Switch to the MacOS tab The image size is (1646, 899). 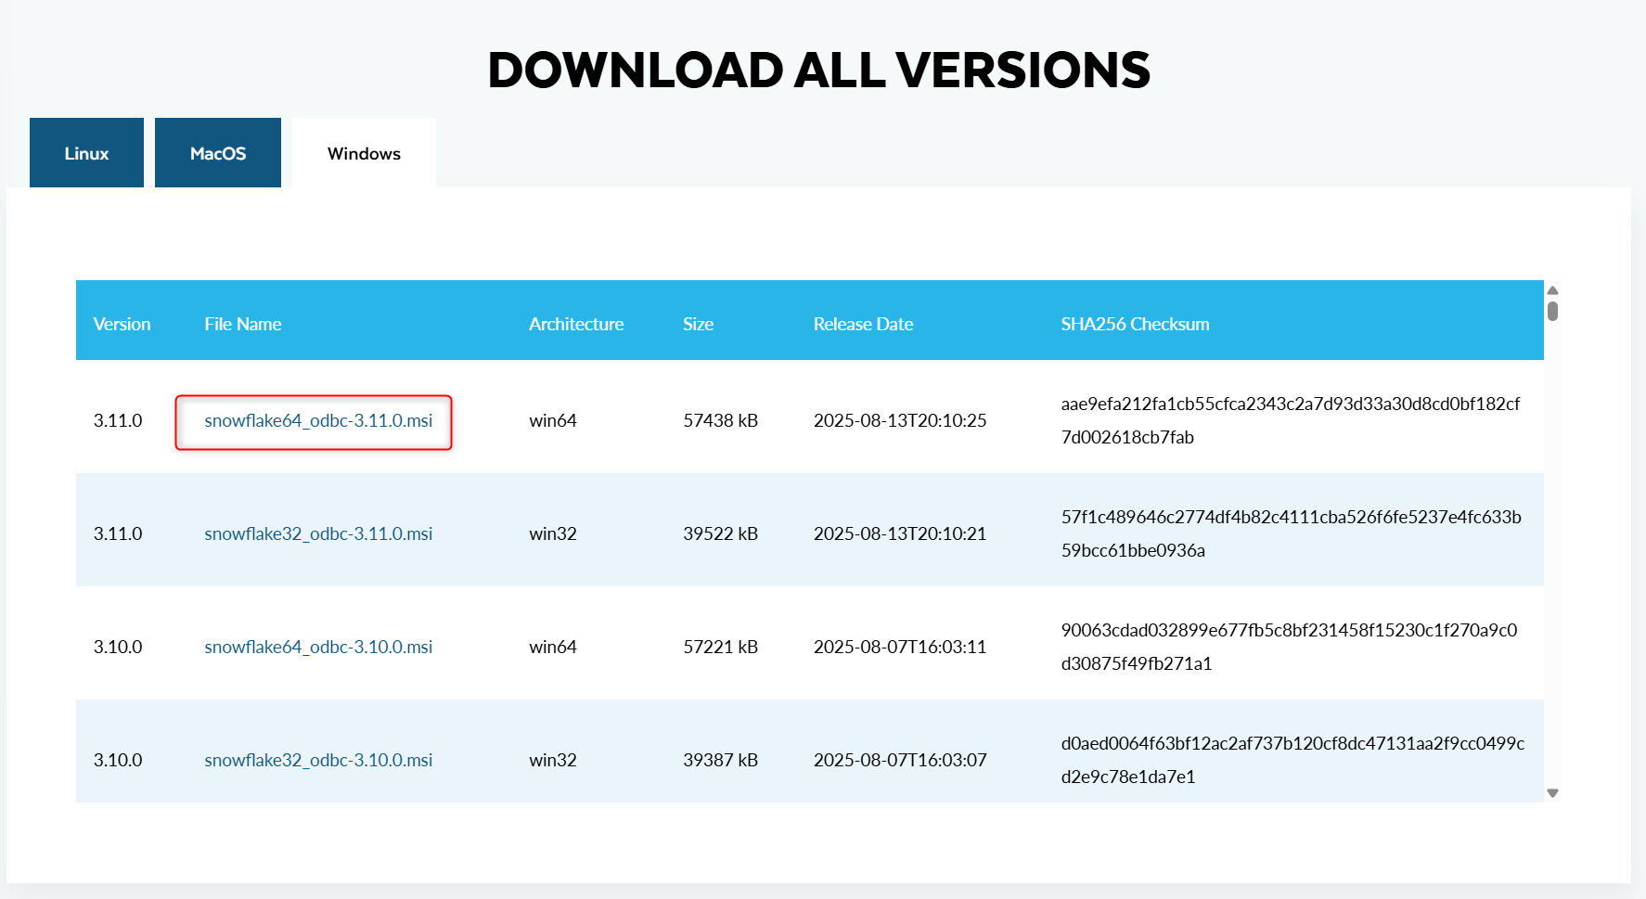pos(218,153)
